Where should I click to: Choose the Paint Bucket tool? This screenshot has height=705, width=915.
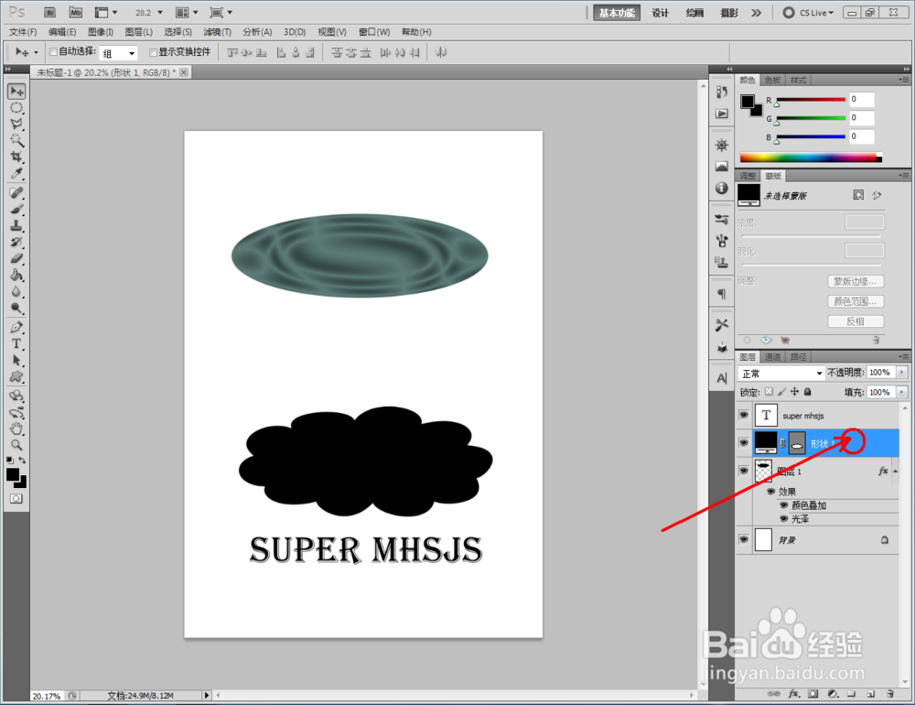(x=16, y=275)
